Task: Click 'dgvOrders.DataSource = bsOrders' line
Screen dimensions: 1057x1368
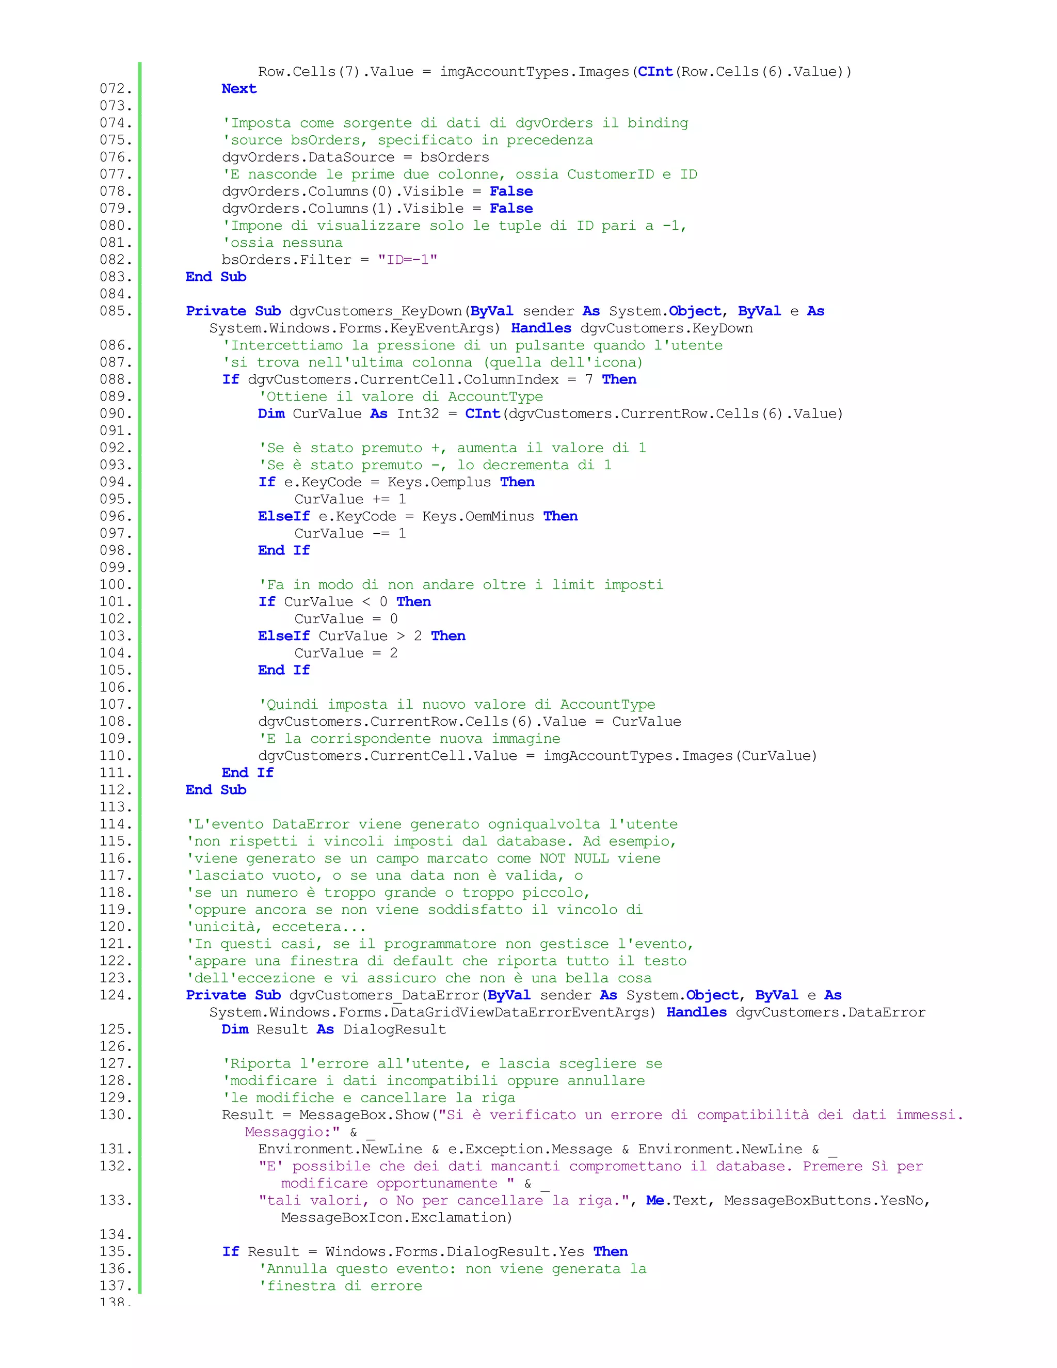Action: click(356, 157)
